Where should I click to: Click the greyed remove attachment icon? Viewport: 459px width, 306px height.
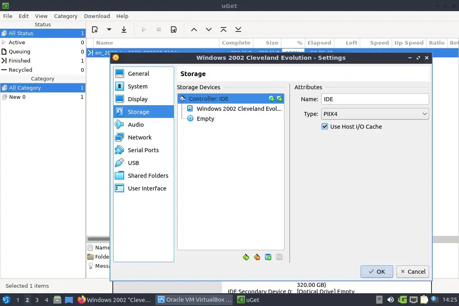point(279,257)
